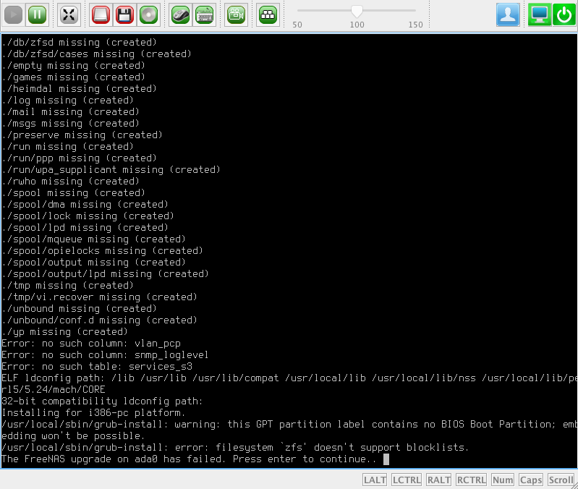Open the hotkeys macro icon
Screen dimensions: 578x489
(268, 14)
